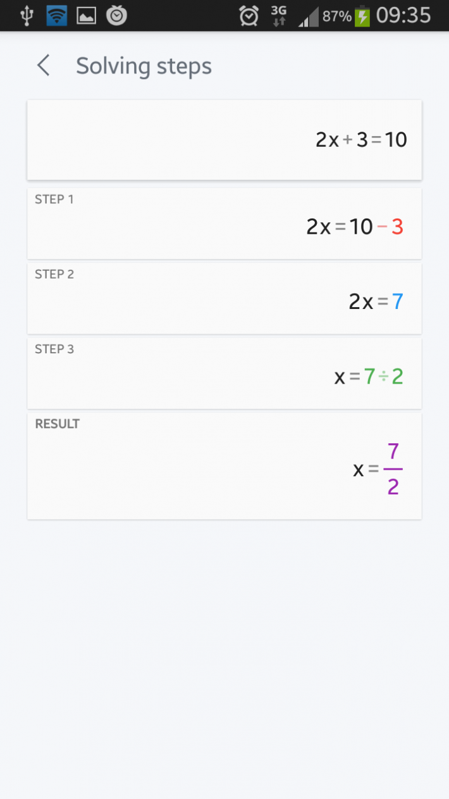Tap the stopwatch notification icon
Screen dimensions: 449x799
point(116,15)
